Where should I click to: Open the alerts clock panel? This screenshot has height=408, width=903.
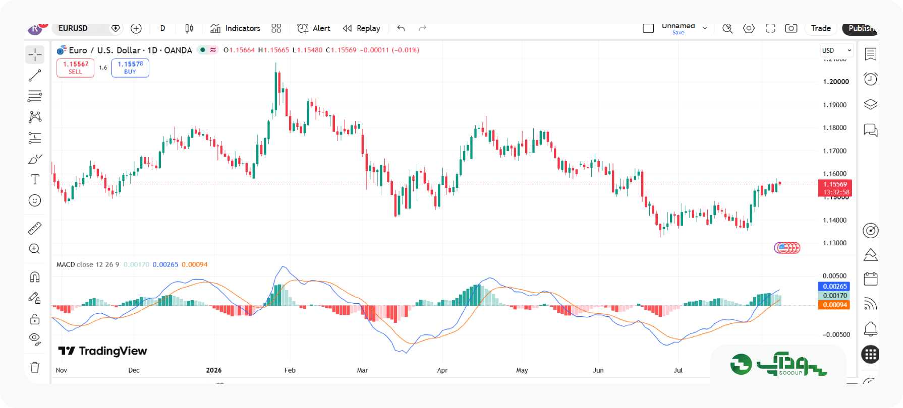click(871, 79)
